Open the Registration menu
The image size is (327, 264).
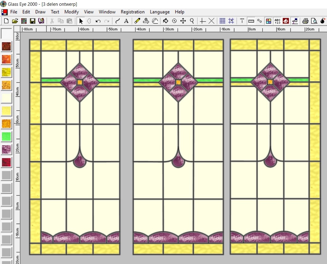[x=133, y=12]
